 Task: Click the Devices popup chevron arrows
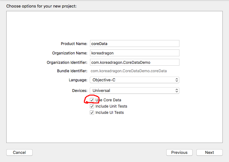[177, 90]
